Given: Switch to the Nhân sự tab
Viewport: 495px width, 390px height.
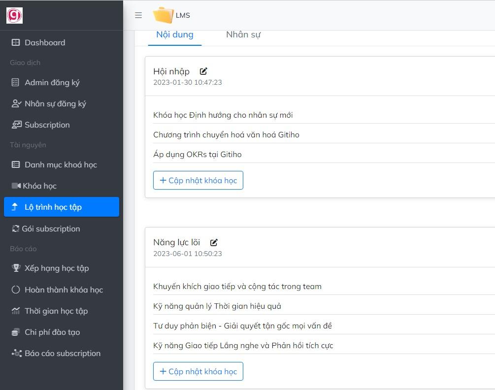Looking at the screenshot, I should (243, 34).
